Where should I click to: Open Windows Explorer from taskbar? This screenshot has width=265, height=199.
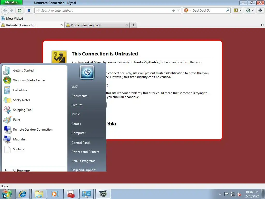[x=39, y=194]
